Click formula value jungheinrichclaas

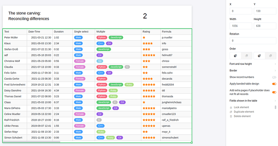point(172,102)
